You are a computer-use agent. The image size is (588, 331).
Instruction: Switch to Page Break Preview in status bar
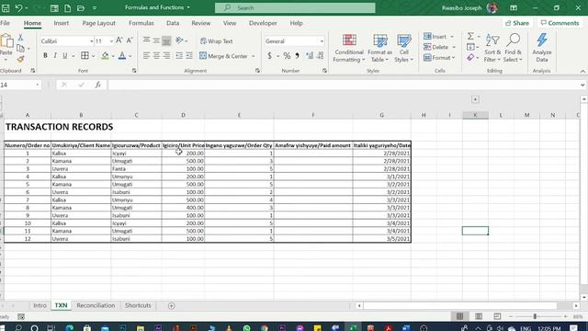point(497,316)
